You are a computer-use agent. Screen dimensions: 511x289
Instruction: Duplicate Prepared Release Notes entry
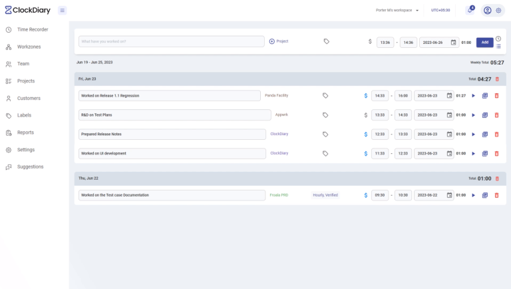pos(485,135)
